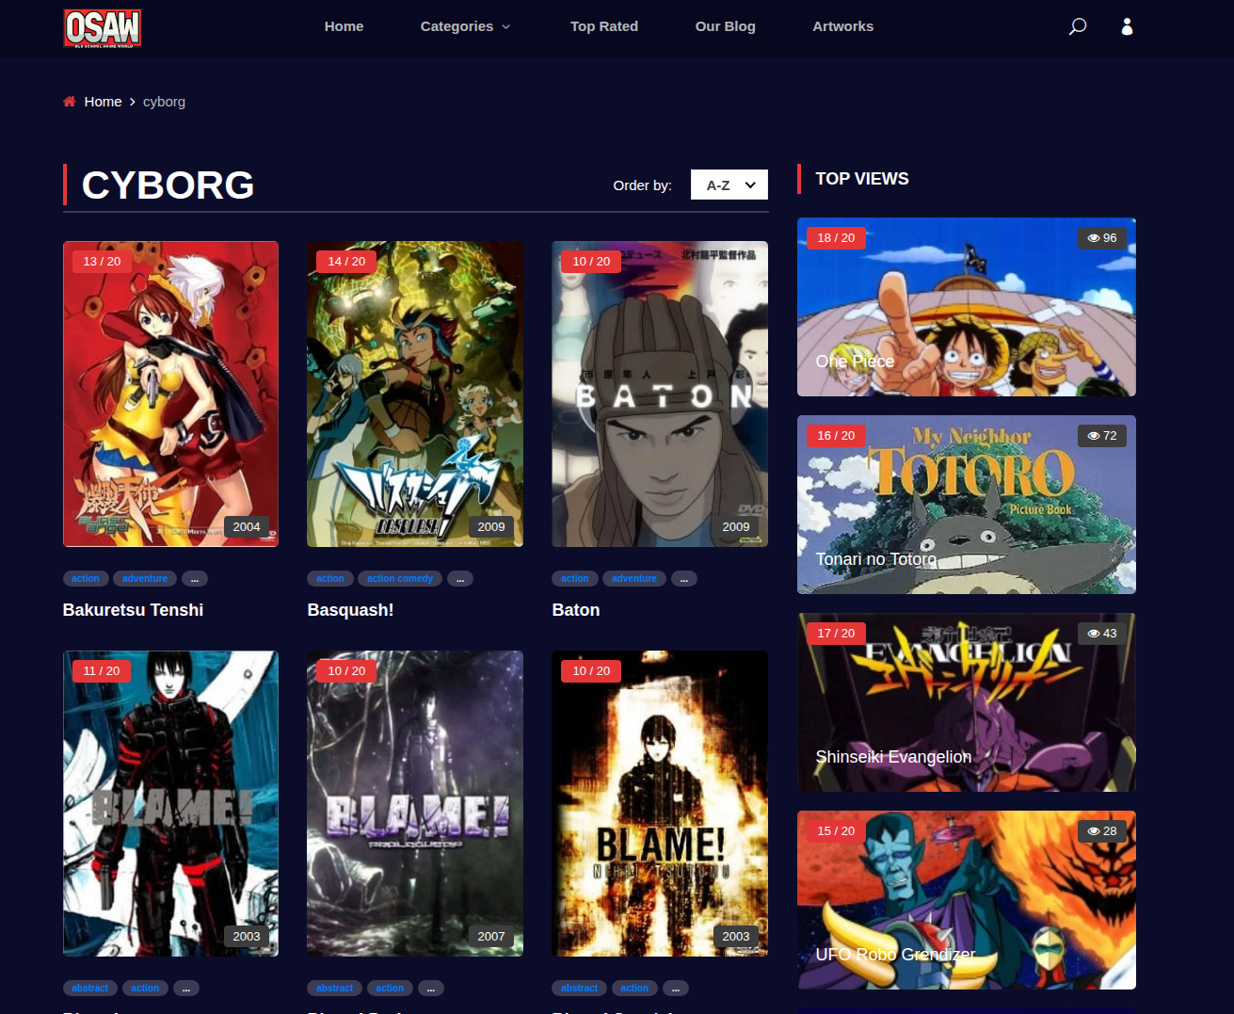This screenshot has width=1234, height=1014.
Task: Click the 96 views eye badge on One Piece
Action: (x=1102, y=238)
